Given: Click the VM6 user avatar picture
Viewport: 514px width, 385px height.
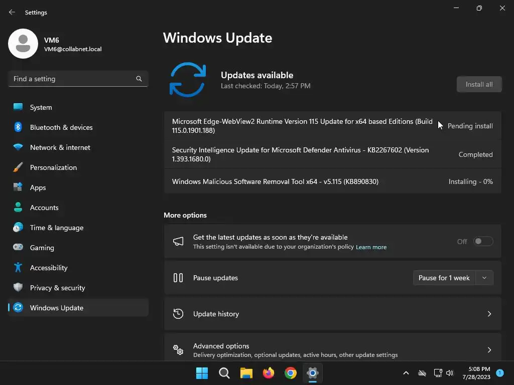Looking at the screenshot, I should pyautogui.click(x=23, y=44).
